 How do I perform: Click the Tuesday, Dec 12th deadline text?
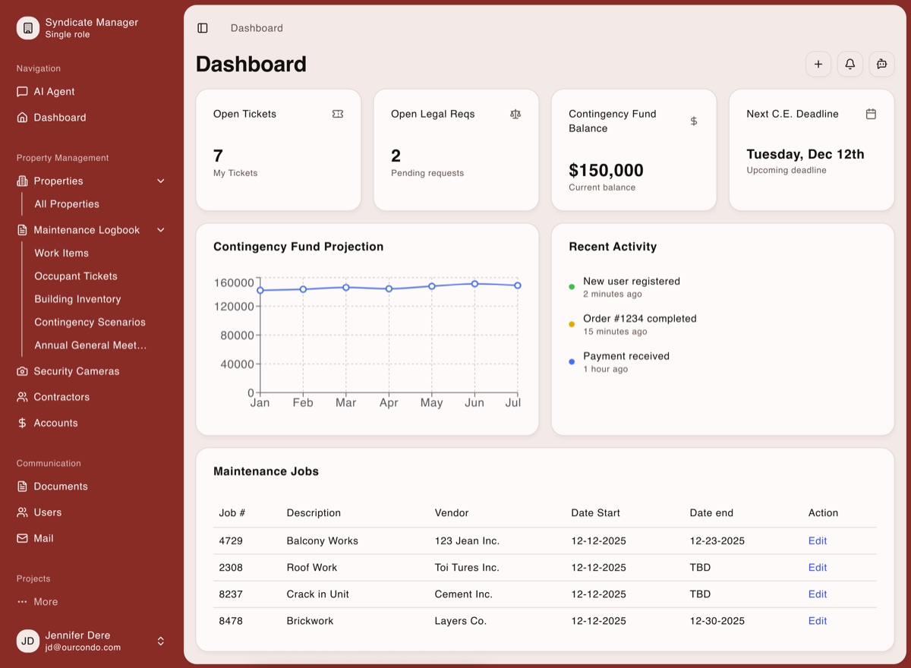point(805,154)
